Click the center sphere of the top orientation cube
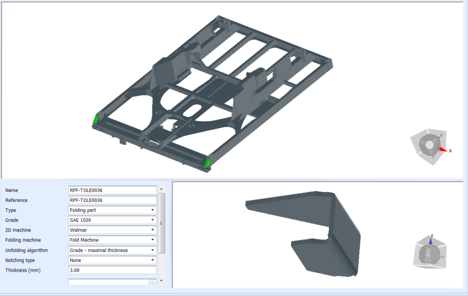Viewport: 468px width, 296px height. click(x=430, y=145)
